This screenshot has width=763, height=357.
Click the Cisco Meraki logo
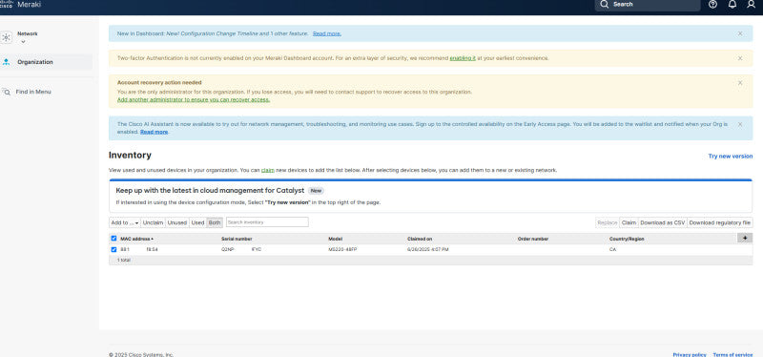click(x=21, y=5)
